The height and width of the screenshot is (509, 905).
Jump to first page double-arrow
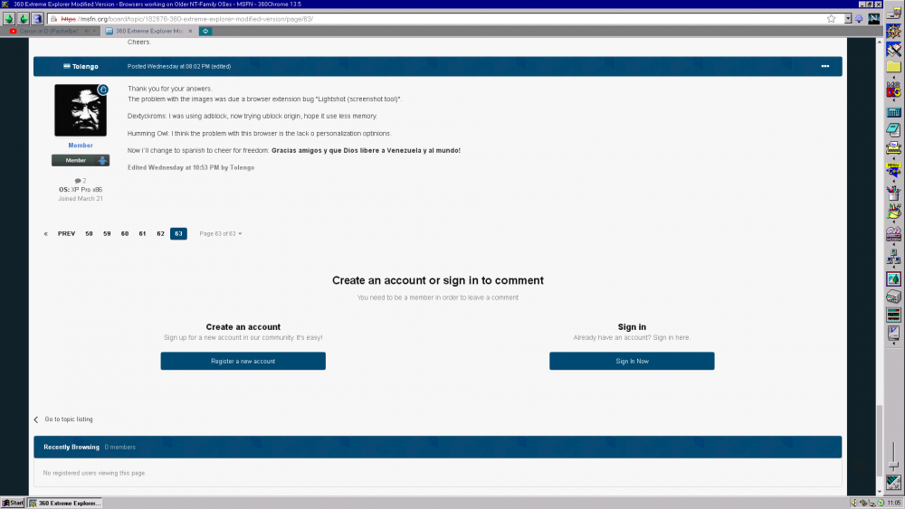[x=45, y=234]
